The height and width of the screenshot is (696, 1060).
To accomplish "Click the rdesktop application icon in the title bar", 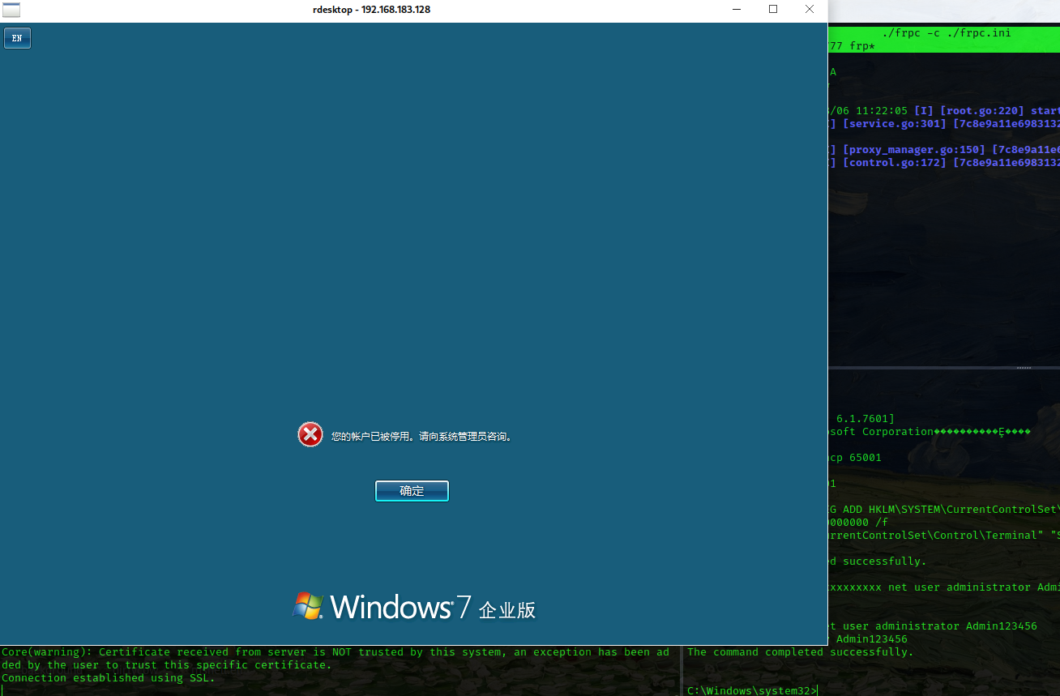I will tap(11, 9).
